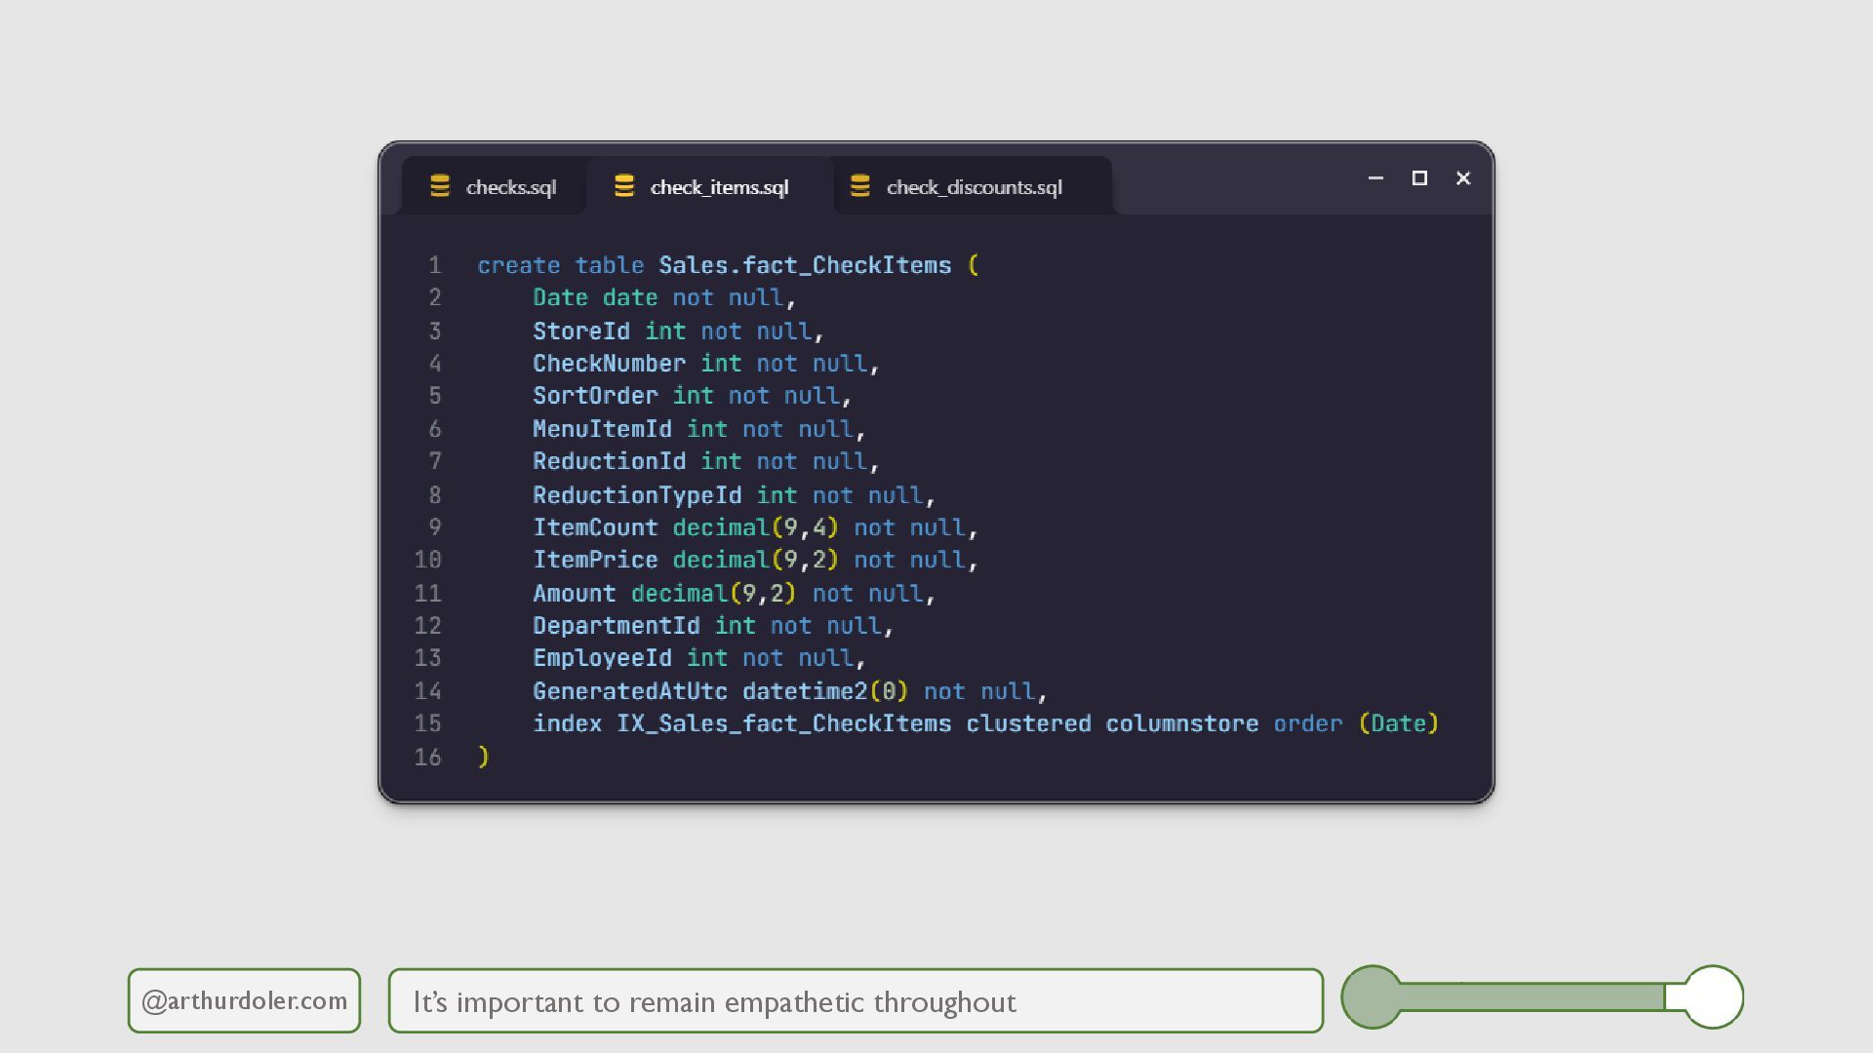This screenshot has height=1053, width=1873.
Task: Click the closing parenthesis on line 16
Action: (x=483, y=757)
